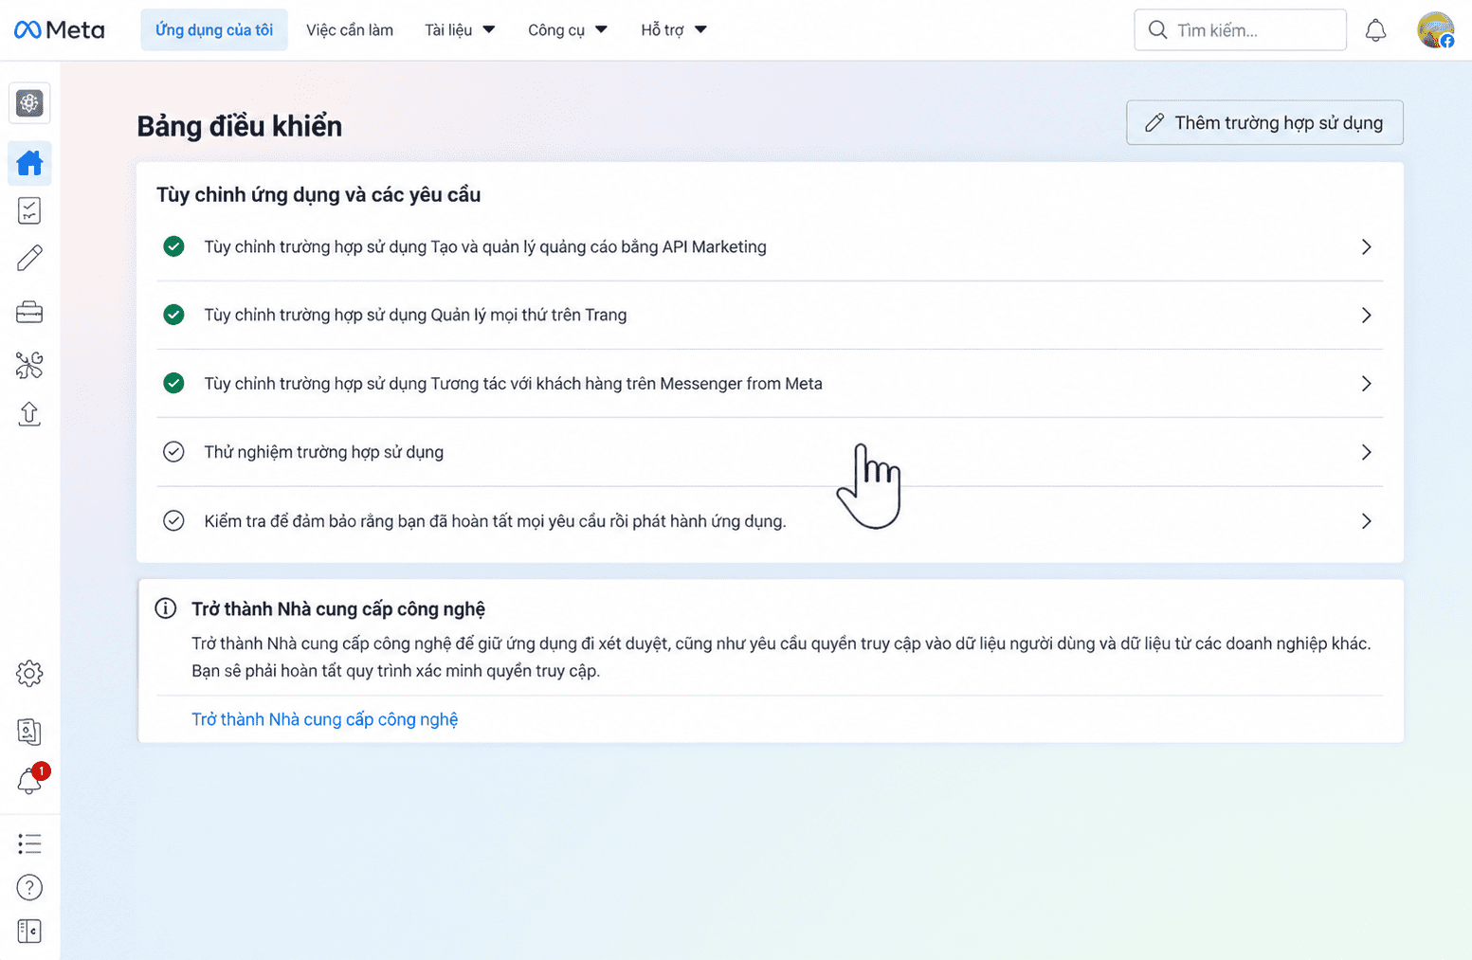Screen dimensions: 1472x960
Task: Open the Việc cần làm menu item
Action: 350,30
